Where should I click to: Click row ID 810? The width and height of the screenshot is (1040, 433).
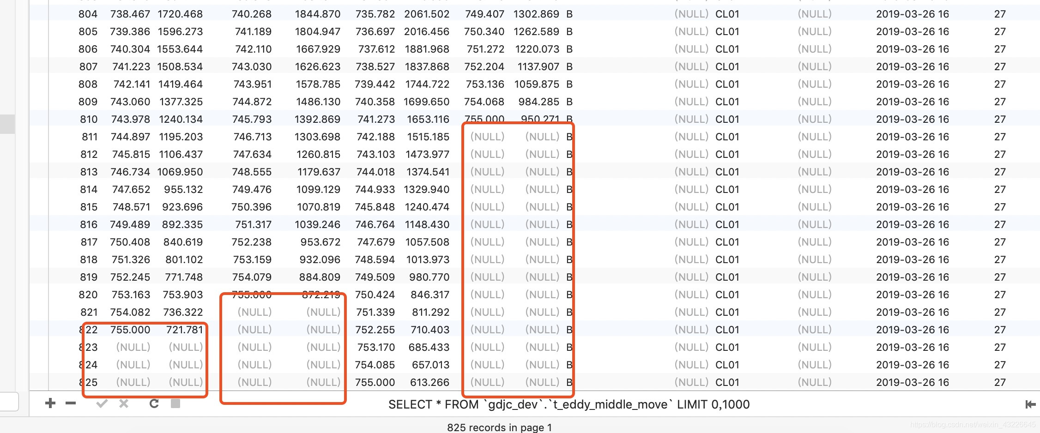(89, 119)
